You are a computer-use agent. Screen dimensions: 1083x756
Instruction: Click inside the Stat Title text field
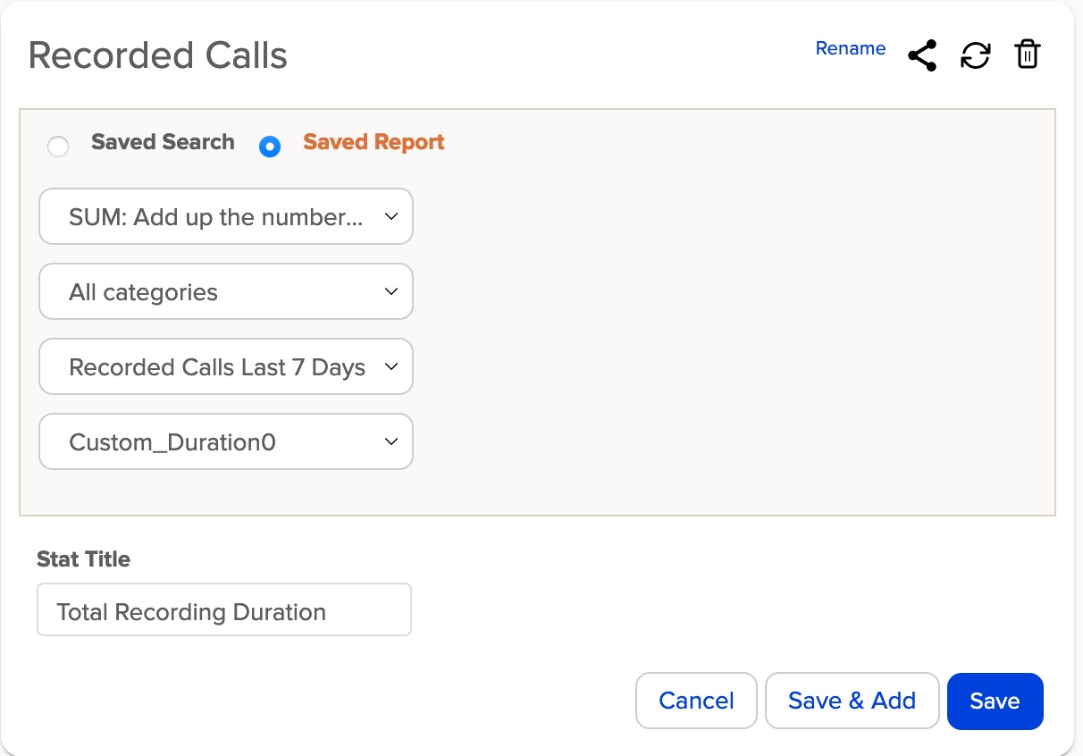[223, 609]
